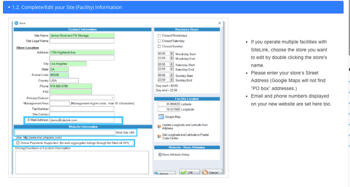
Task: Click the Country field USA
Action: coord(64,81)
